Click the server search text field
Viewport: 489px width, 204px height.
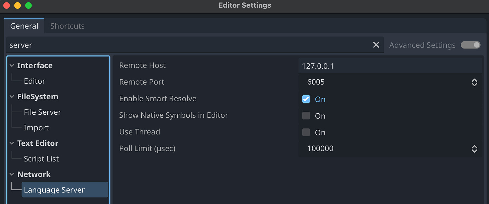coord(189,45)
